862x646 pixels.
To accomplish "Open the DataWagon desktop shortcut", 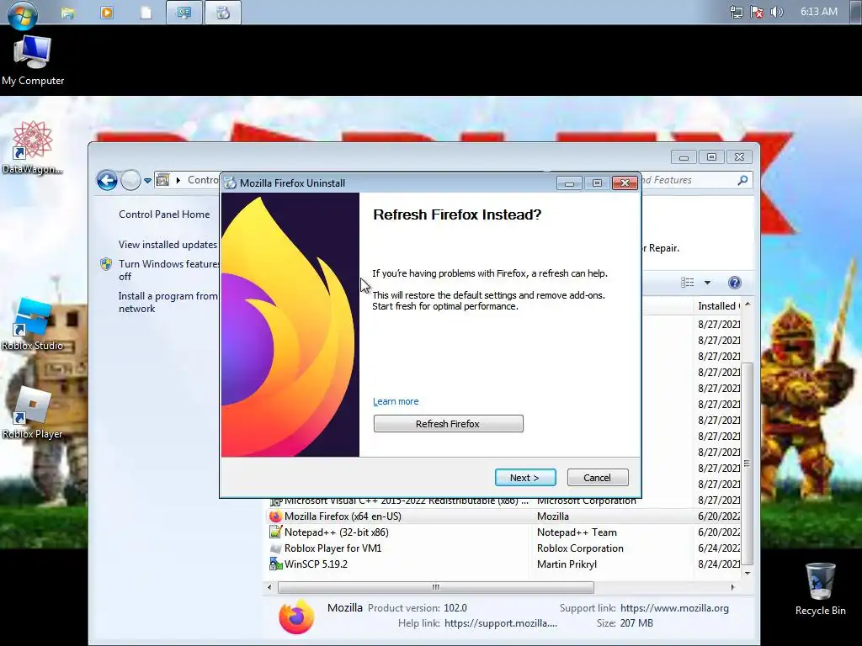I will (x=33, y=147).
